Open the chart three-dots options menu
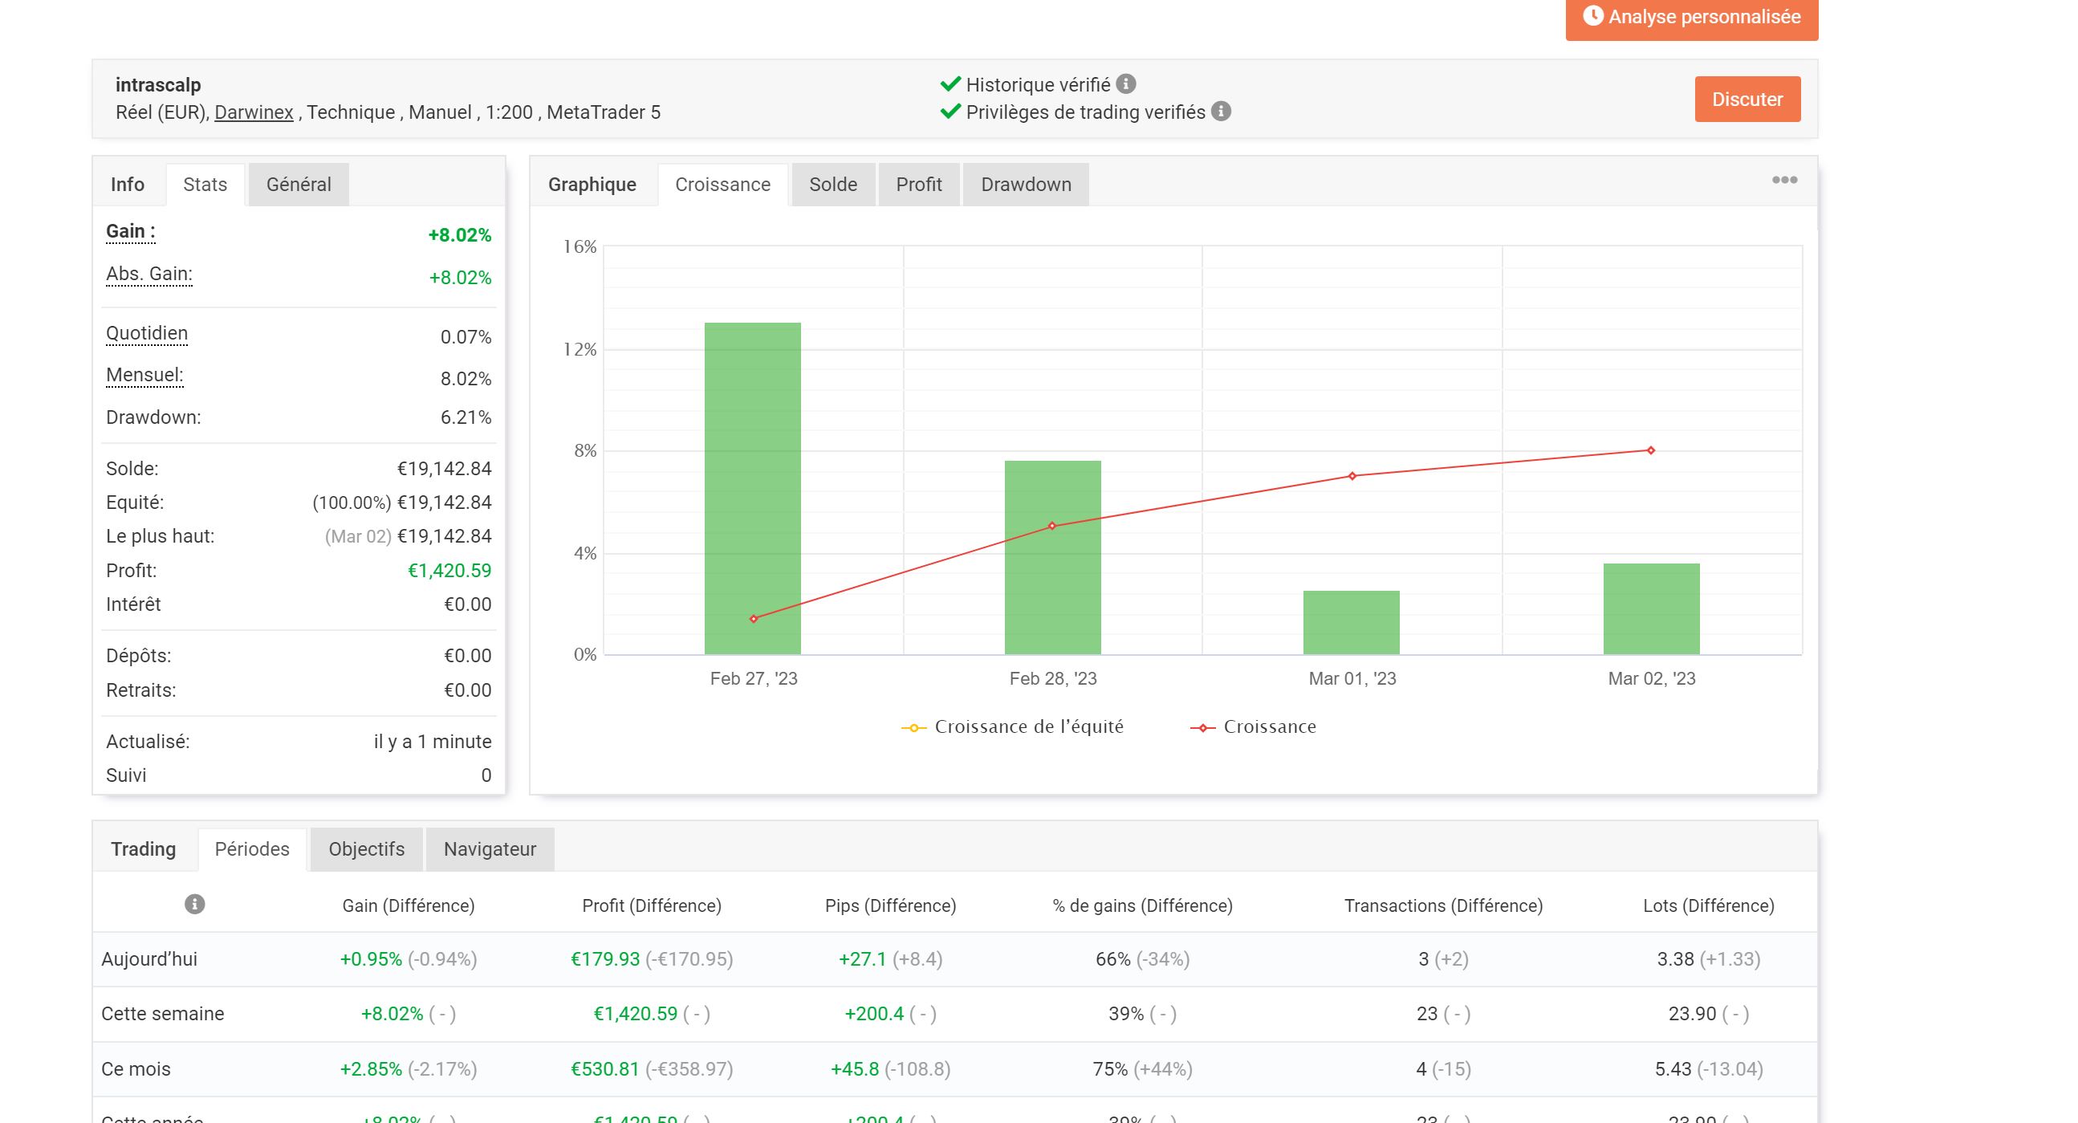The image size is (2078, 1123). click(x=1783, y=180)
